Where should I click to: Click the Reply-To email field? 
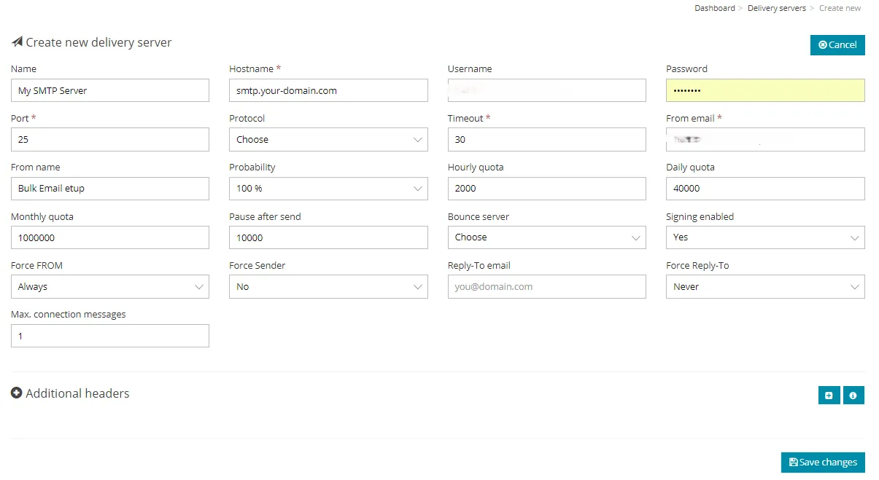(546, 287)
